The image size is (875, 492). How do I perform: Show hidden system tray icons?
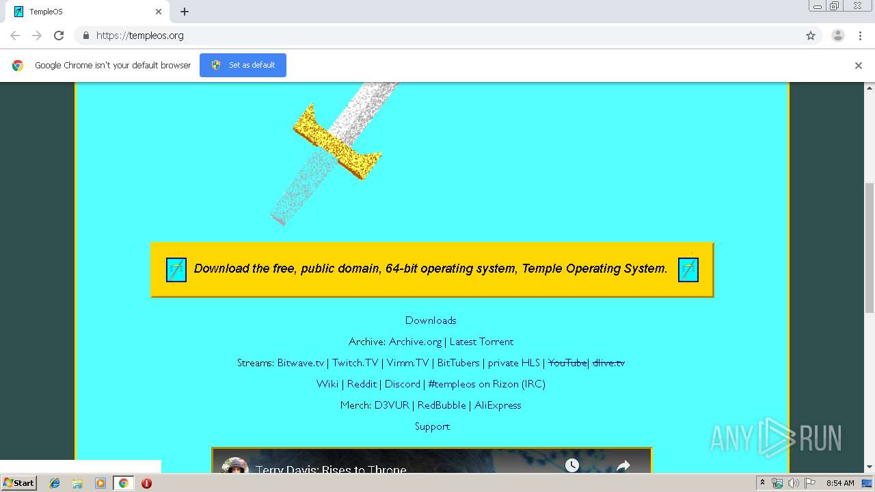pos(762,483)
